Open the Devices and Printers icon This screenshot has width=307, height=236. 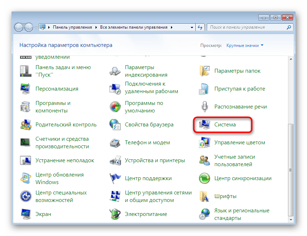pyautogui.click(x=115, y=160)
